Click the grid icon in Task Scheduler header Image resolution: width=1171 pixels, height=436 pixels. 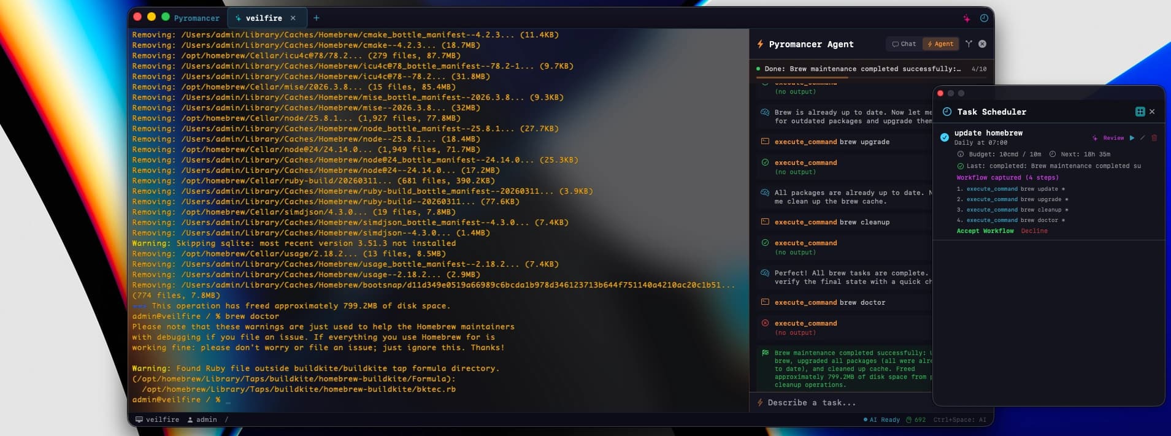click(1140, 112)
